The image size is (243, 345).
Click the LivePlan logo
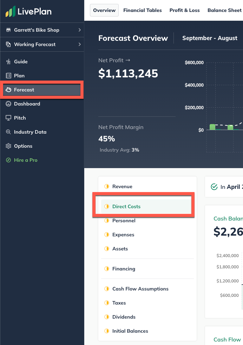pyautogui.click(x=28, y=11)
